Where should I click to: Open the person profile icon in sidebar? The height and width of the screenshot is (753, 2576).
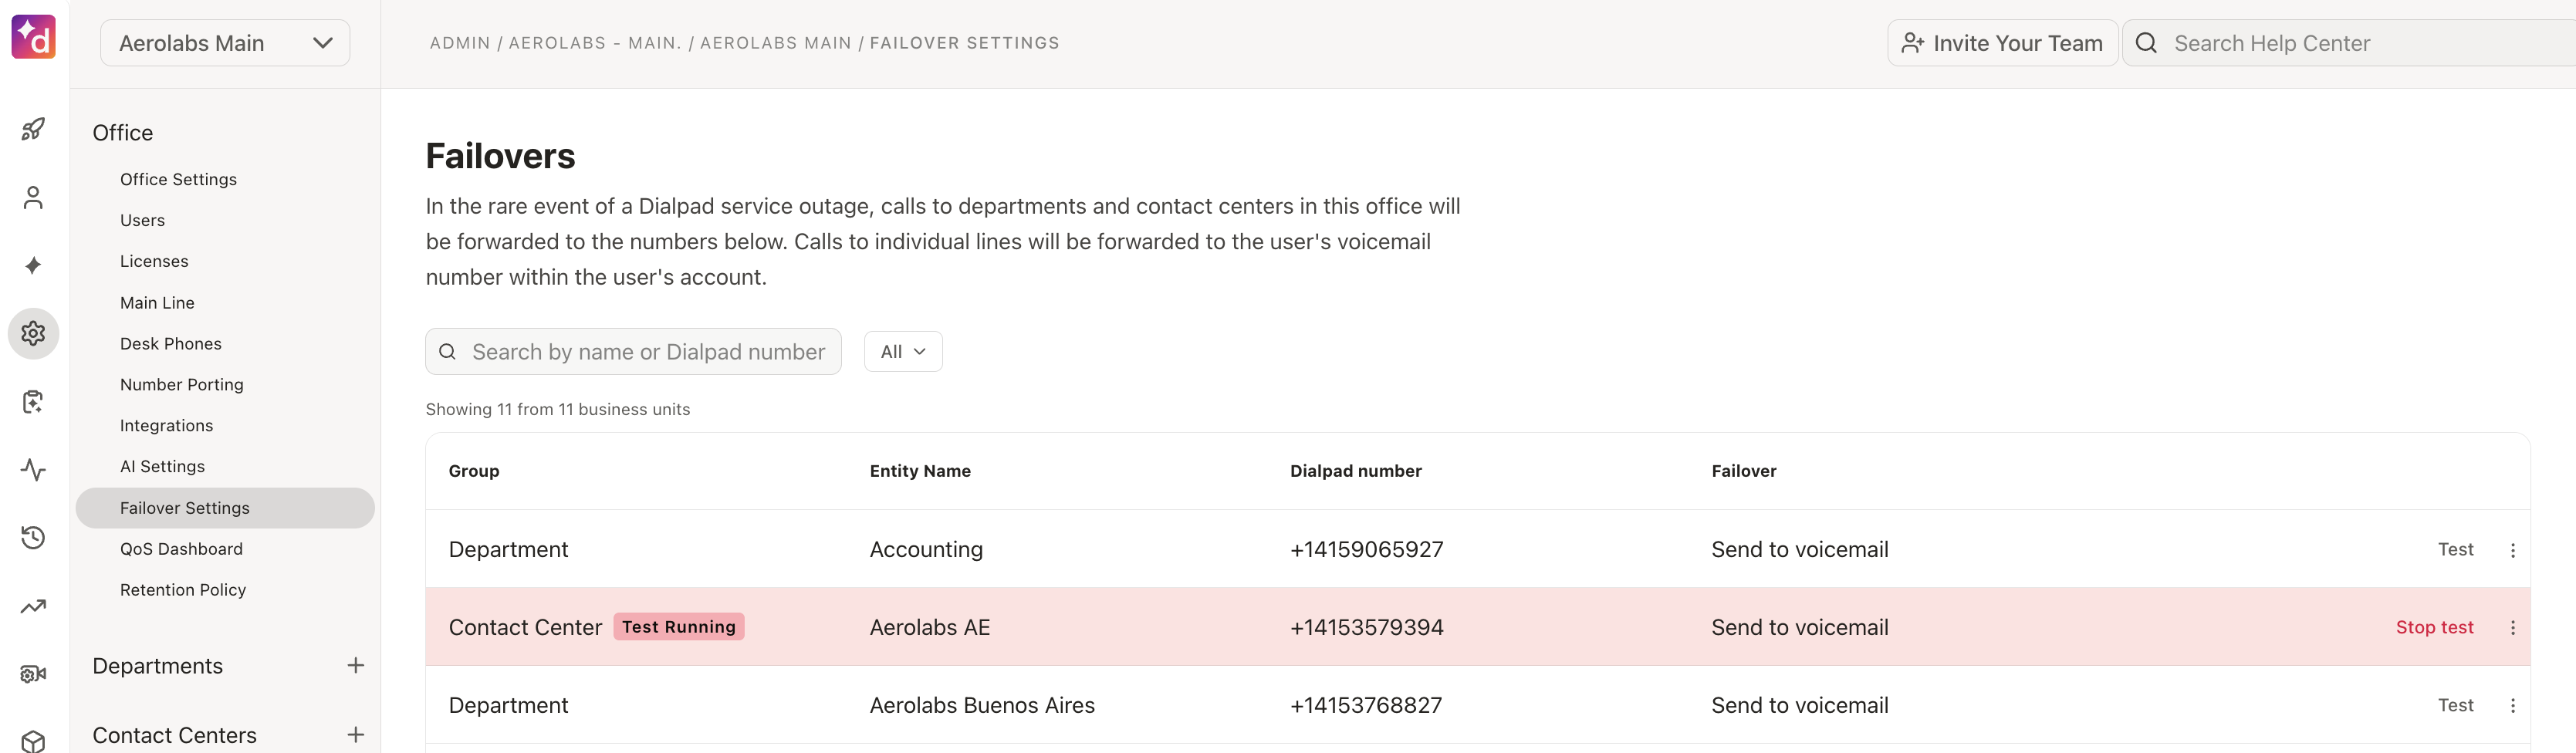pyautogui.click(x=33, y=197)
